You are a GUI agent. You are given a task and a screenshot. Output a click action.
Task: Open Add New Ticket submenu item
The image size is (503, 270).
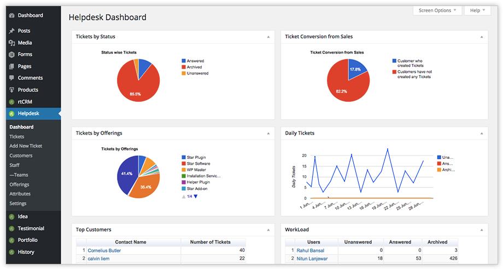26,146
